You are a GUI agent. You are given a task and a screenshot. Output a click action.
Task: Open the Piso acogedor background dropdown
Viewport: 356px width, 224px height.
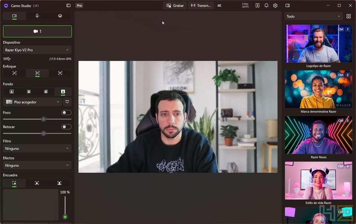pyautogui.click(x=32, y=102)
